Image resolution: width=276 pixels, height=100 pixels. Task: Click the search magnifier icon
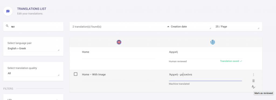(x=7, y=26)
